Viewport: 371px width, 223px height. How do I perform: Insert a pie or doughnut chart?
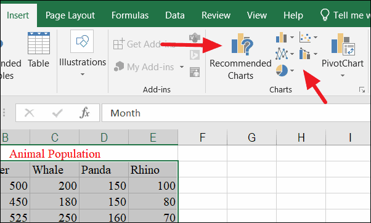[x=282, y=70]
